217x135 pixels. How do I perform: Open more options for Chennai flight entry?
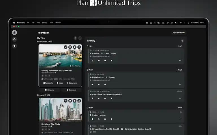pos(180,60)
